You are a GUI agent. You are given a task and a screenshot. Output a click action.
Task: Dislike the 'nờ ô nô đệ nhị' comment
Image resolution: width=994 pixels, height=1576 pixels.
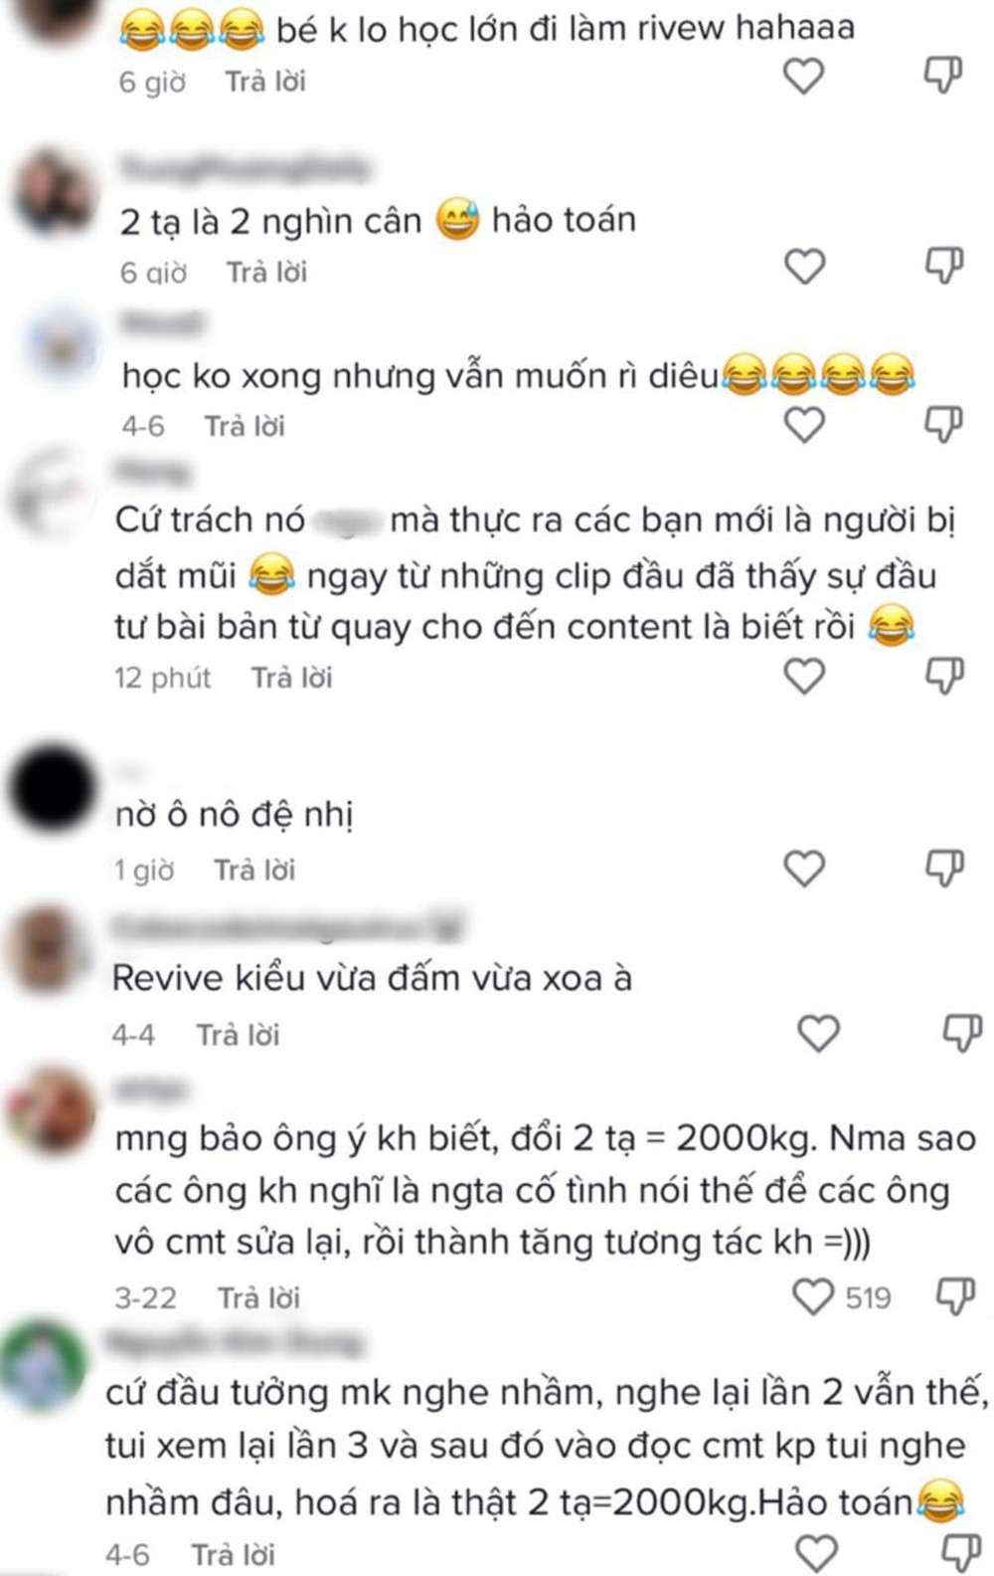pos(943,869)
